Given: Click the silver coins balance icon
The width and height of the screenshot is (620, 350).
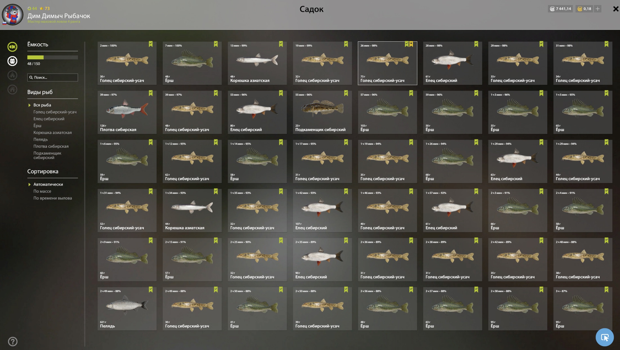Looking at the screenshot, I should (x=552, y=9).
